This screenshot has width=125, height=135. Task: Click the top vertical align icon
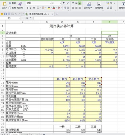point(73,3)
